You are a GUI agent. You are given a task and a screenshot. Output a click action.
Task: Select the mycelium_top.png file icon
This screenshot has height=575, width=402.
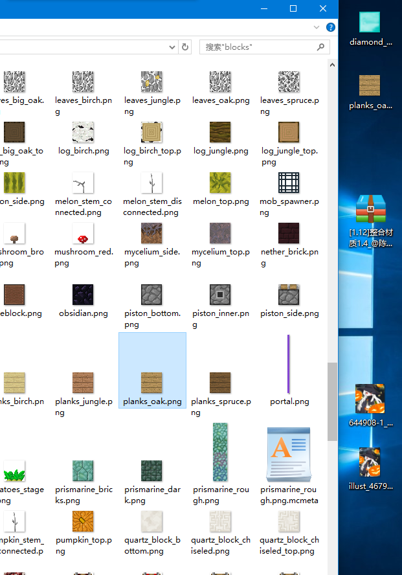tap(220, 233)
